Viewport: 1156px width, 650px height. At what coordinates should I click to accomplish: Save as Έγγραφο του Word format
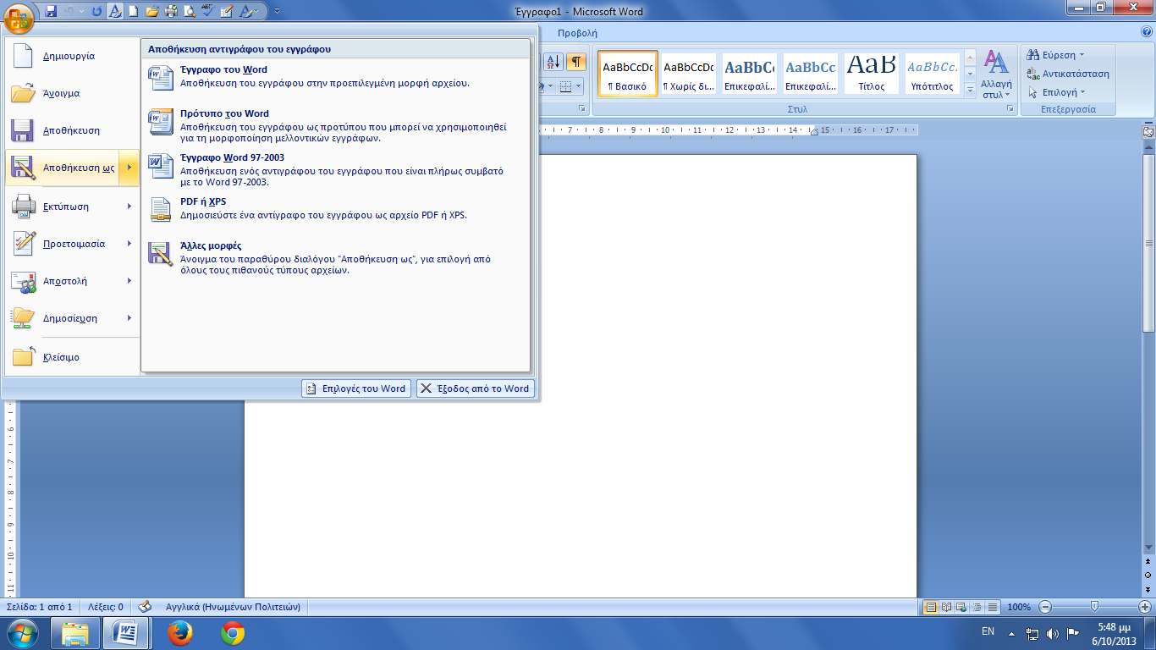pos(336,77)
